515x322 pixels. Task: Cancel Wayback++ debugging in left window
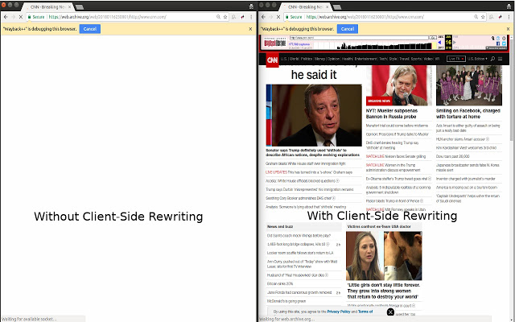tap(89, 29)
